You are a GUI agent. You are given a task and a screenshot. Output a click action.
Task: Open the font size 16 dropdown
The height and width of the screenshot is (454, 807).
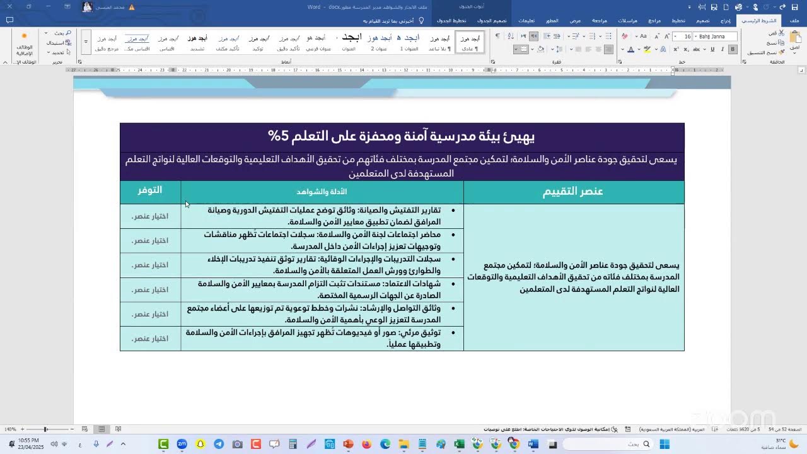[675, 37]
